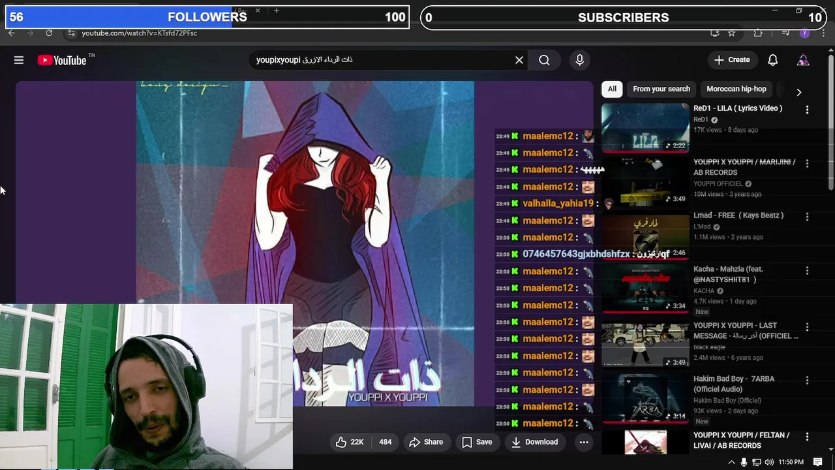835x470 pixels.
Task: Open YOUPPI OFFICIEL channel link
Action: coord(718,183)
